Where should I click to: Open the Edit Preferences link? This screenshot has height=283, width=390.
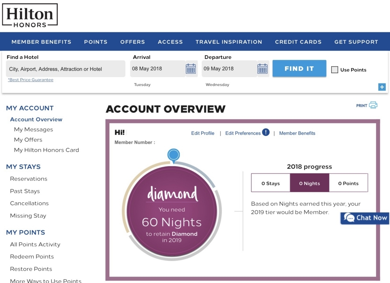(x=243, y=133)
